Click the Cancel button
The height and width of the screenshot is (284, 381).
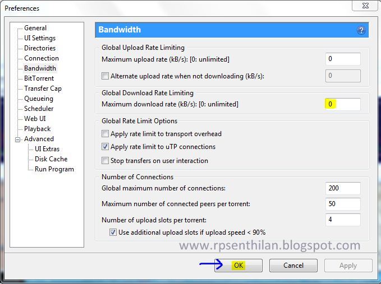point(293,266)
